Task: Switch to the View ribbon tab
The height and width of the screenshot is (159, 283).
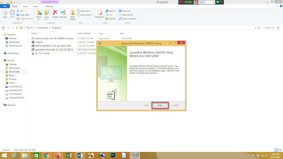Action: [35, 6]
